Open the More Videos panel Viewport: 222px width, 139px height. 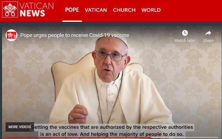[20, 127]
